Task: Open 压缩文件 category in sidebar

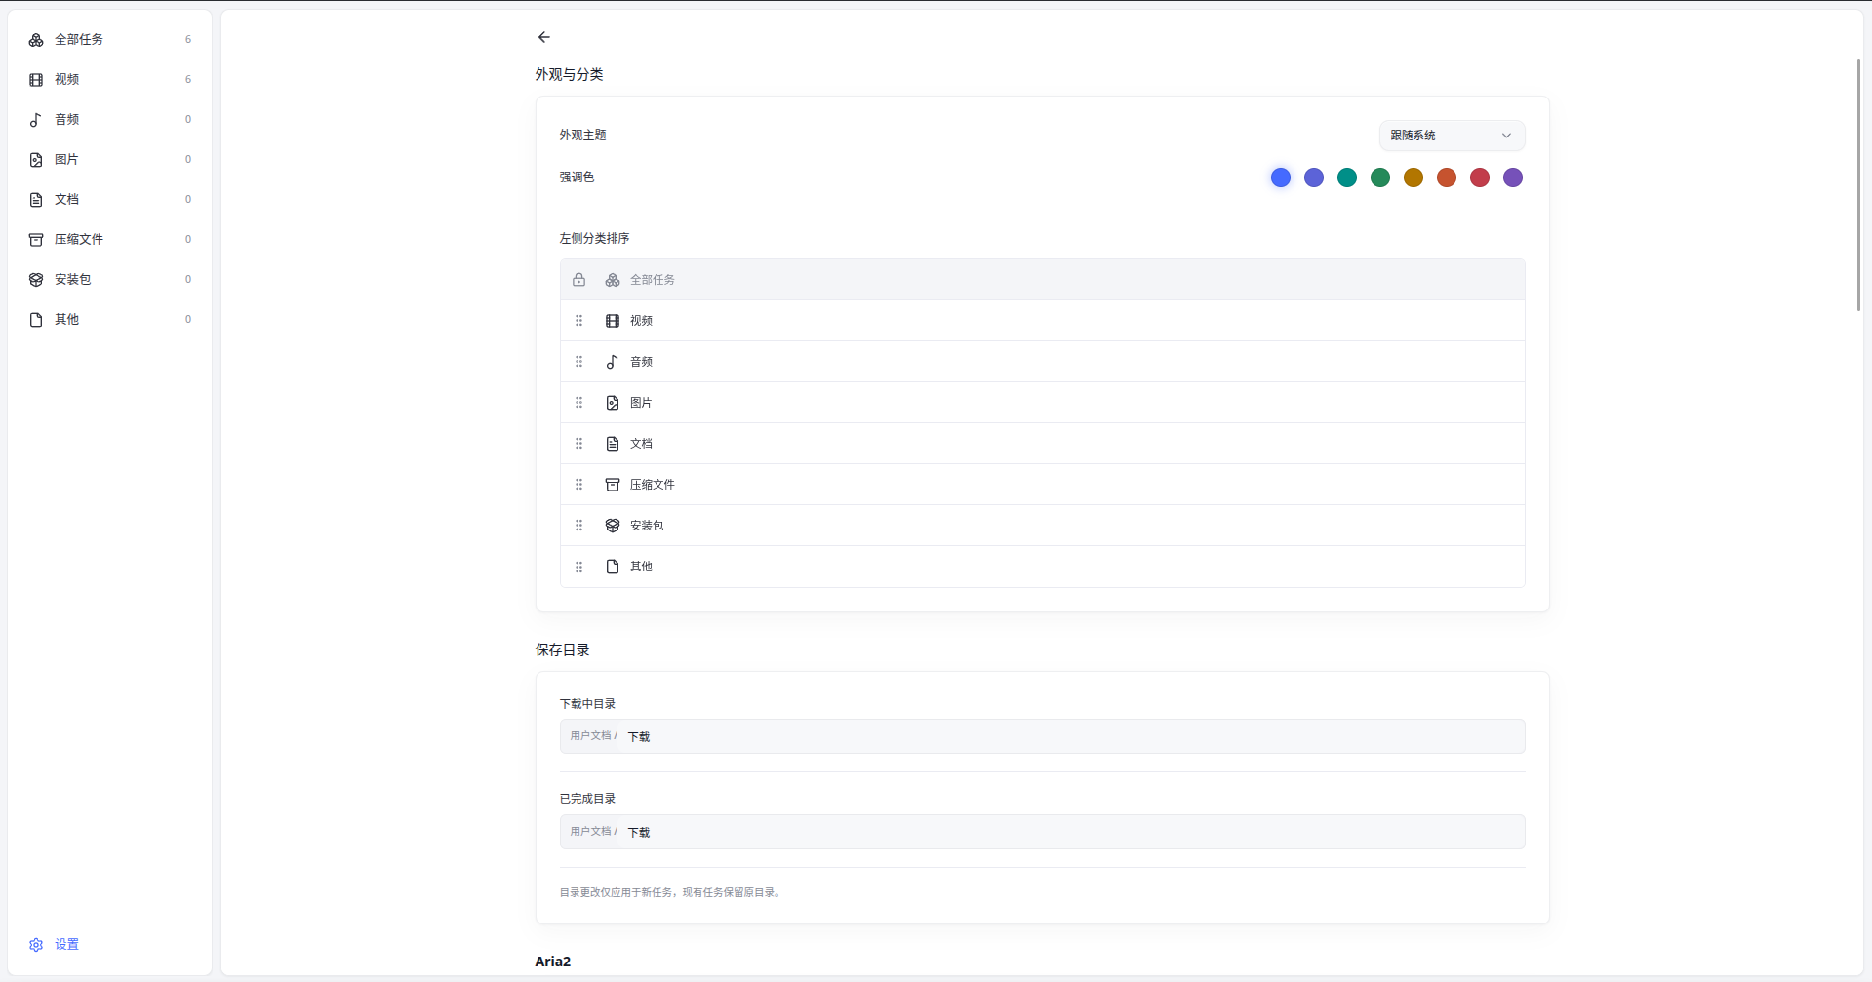Action: (x=109, y=240)
